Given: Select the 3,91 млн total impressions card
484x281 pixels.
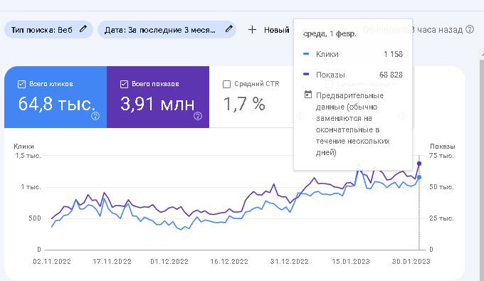Looking at the screenshot, I should coord(158,97).
